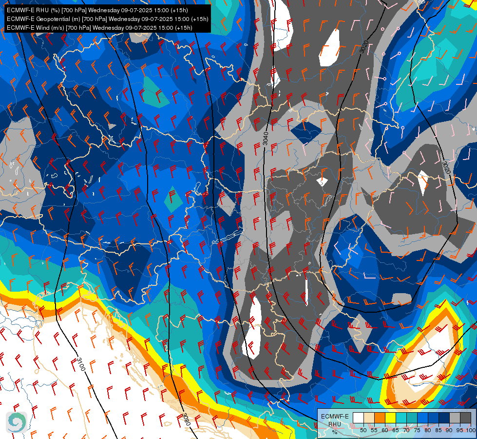Click the legend value 100

(470, 430)
